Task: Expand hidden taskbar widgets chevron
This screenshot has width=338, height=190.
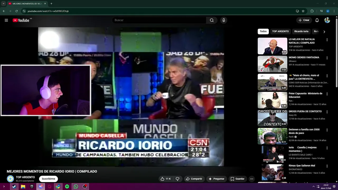Action: coord(4,187)
